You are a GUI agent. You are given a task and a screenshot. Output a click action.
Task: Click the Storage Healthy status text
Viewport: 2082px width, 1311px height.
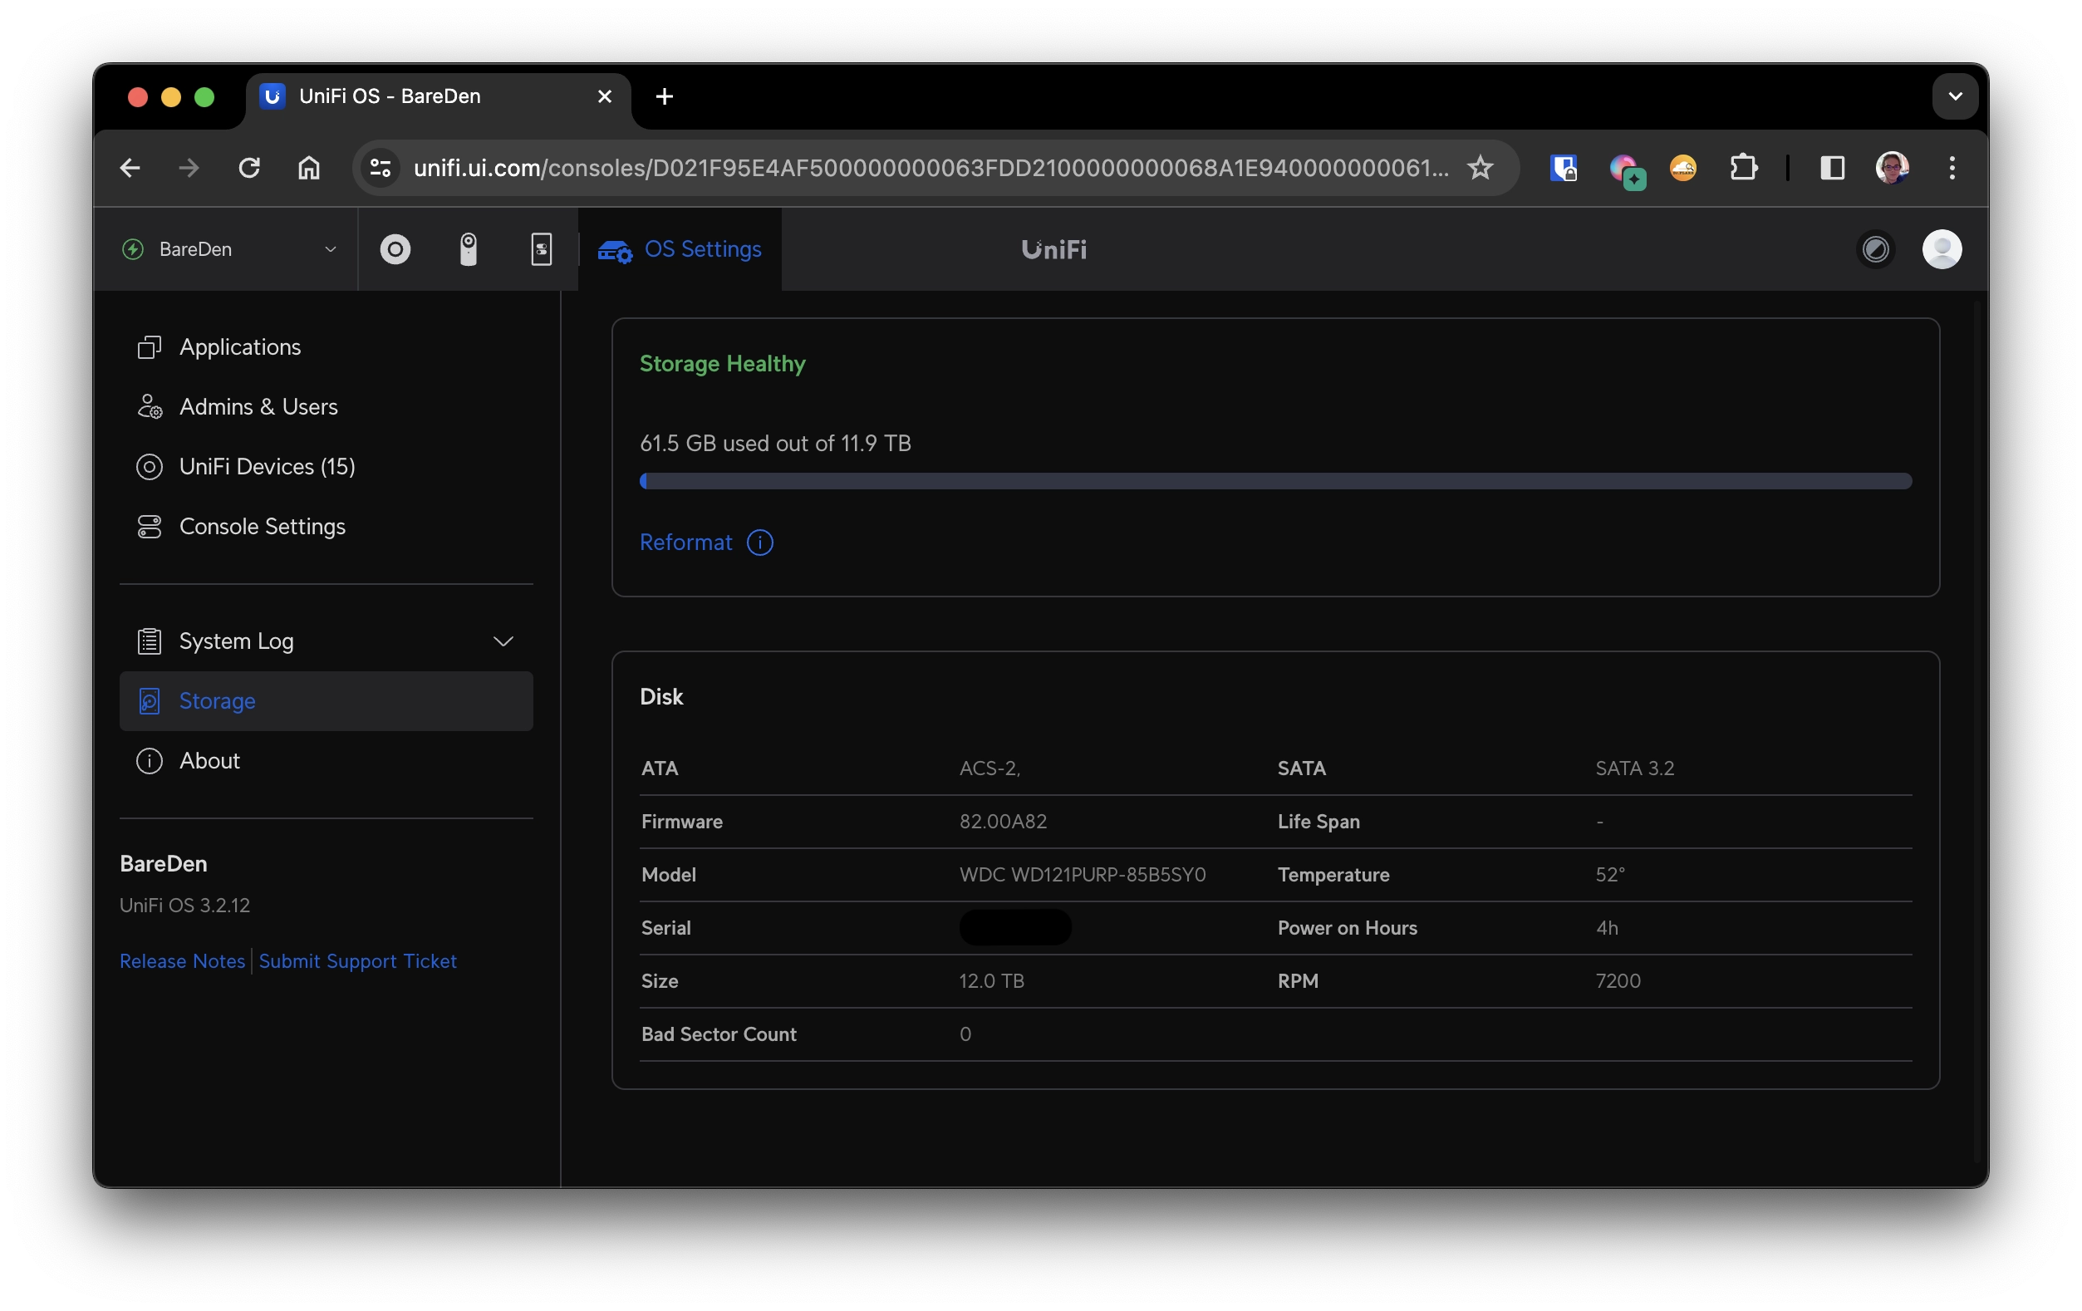[x=722, y=363]
